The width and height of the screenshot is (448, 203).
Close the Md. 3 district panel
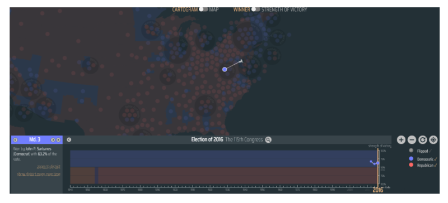click(x=58, y=140)
